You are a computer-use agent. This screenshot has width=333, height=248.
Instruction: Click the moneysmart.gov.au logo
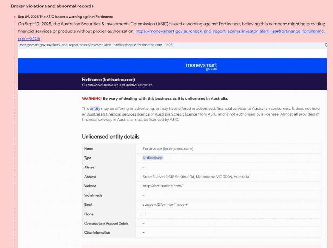[201, 66]
